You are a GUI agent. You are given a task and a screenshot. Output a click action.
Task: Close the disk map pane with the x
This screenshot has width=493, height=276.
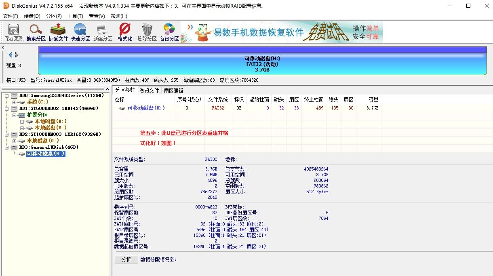(x=3, y=48)
